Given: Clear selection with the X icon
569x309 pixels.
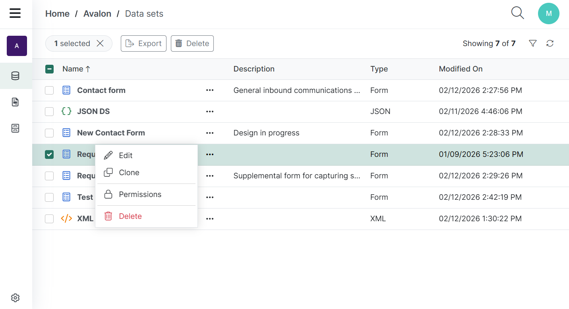Looking at the screenshot, I should (x=100, y=44).
